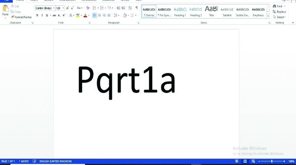Collapse the ribbon with the chevron
Viewport: 296px width, 165px height.
(x=293, y=23)
